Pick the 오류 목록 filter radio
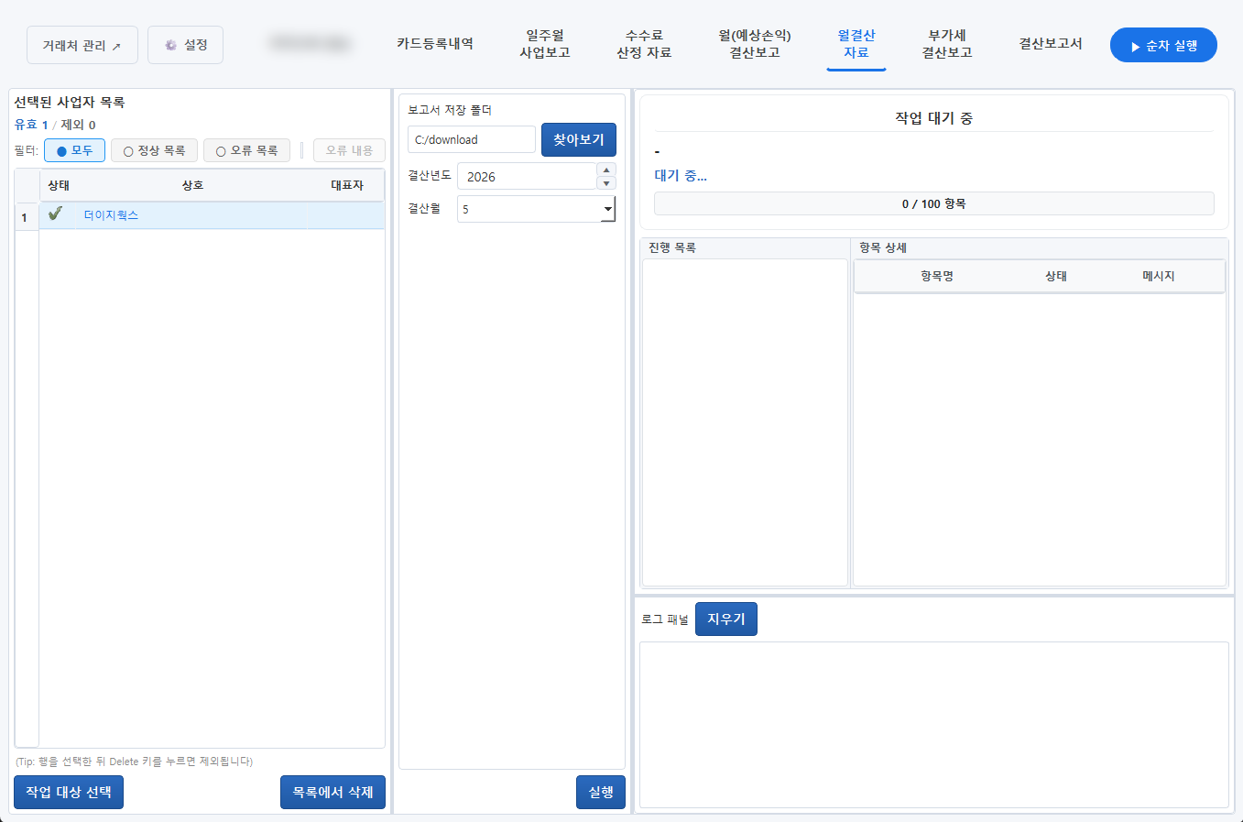Screen dimensions: 1243x822 (x=246, y=150)
